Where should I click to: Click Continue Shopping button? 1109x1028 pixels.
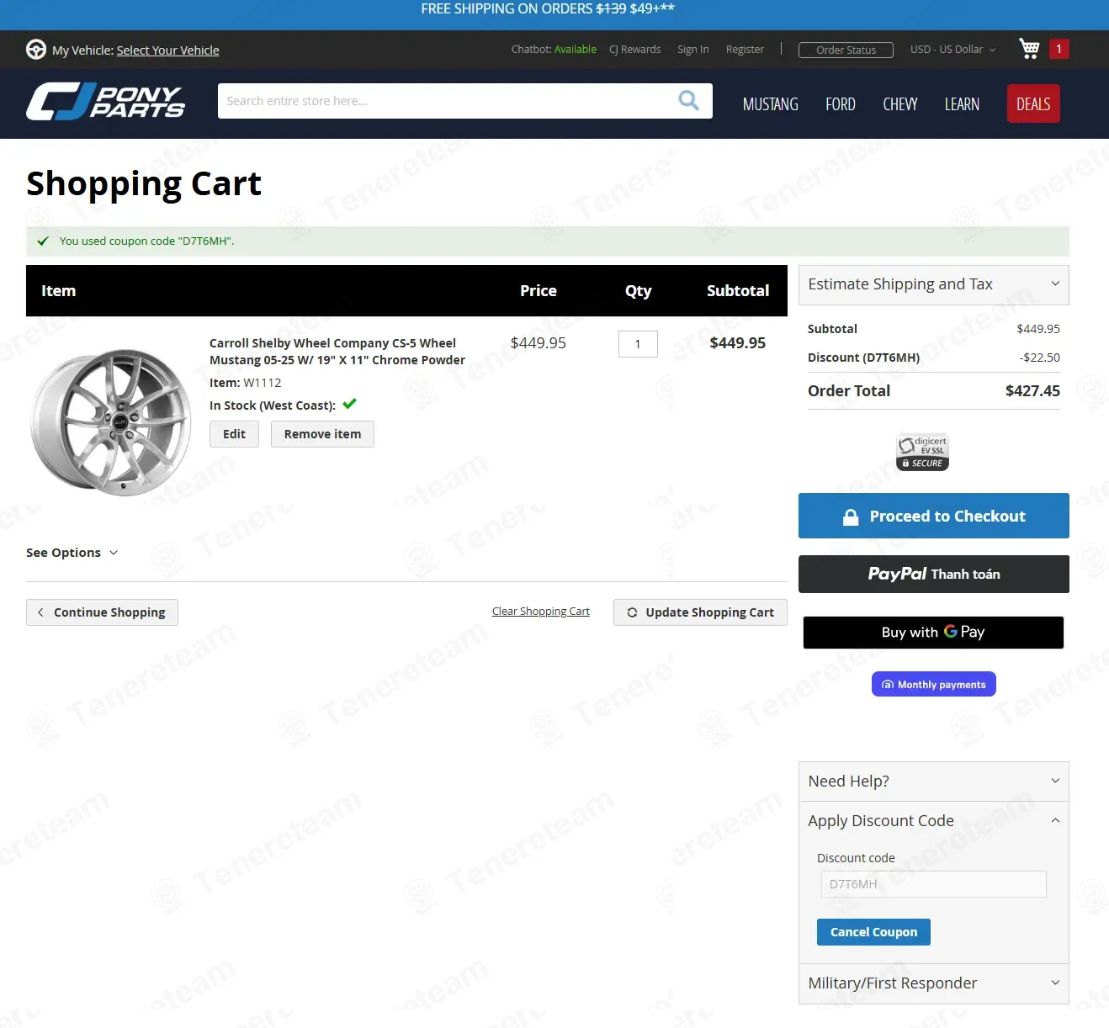pos(102,612)
